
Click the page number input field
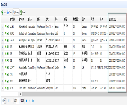(x=18, y=101)
